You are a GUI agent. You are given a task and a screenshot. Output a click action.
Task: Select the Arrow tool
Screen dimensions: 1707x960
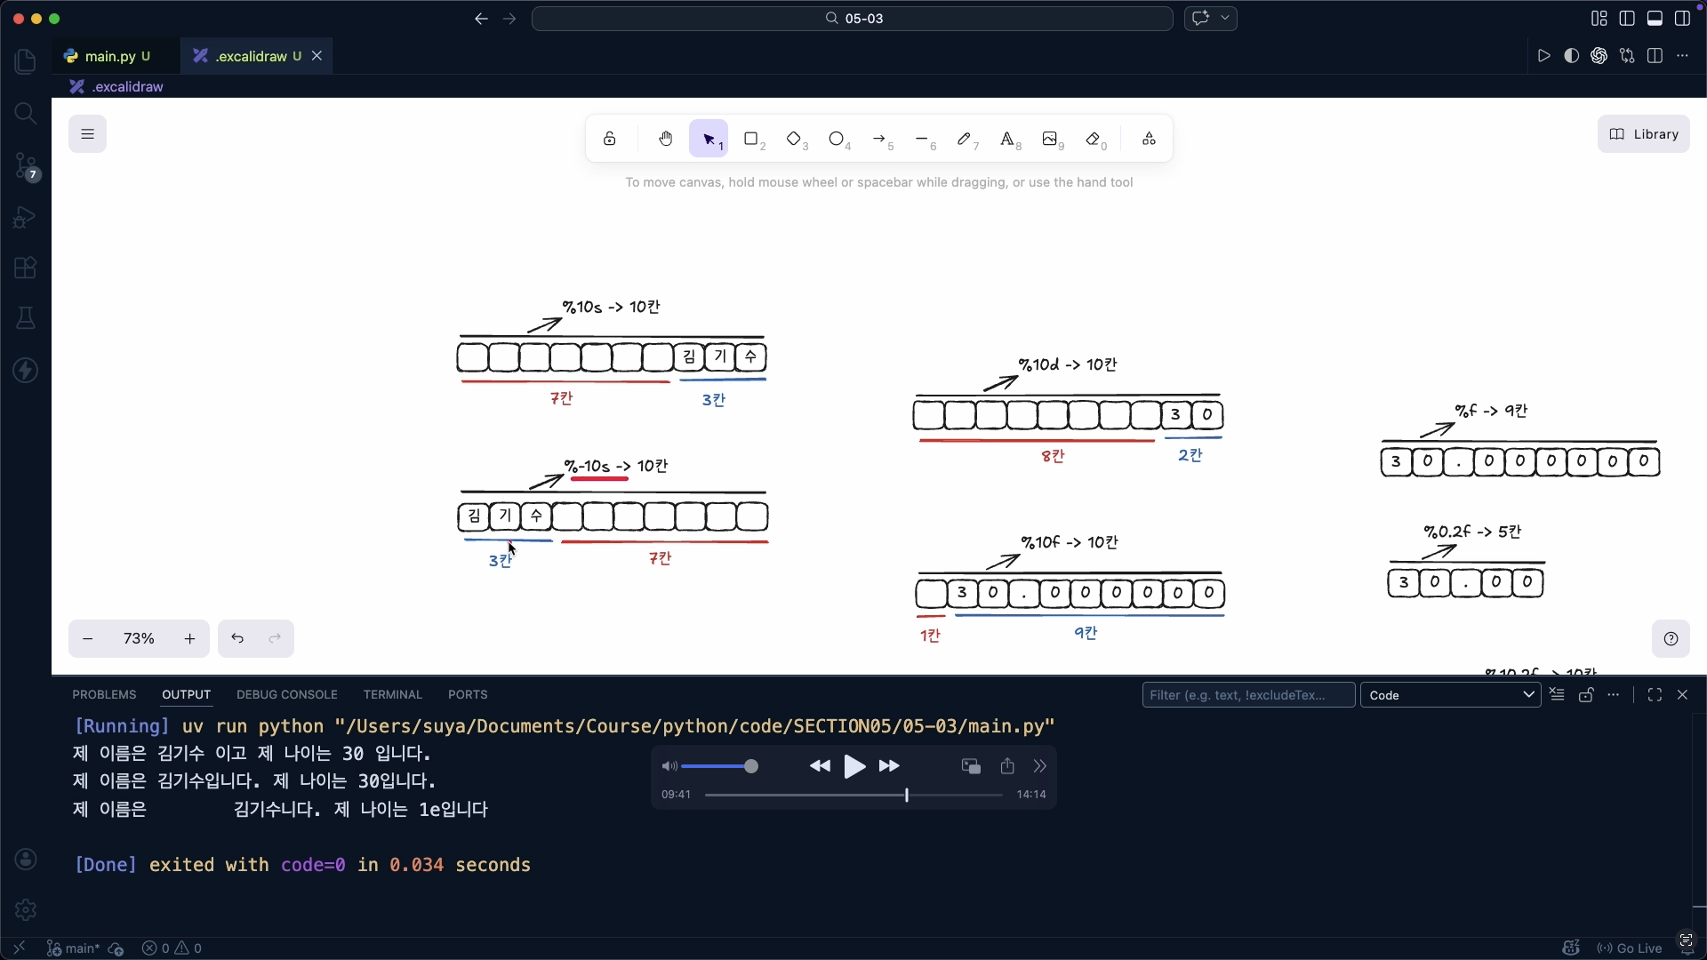pyautogui.click(x=879, y=139)
